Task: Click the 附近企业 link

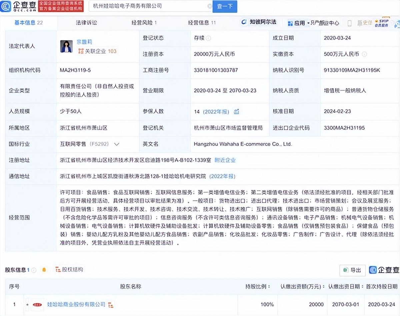Action: [x=225, y=160]
